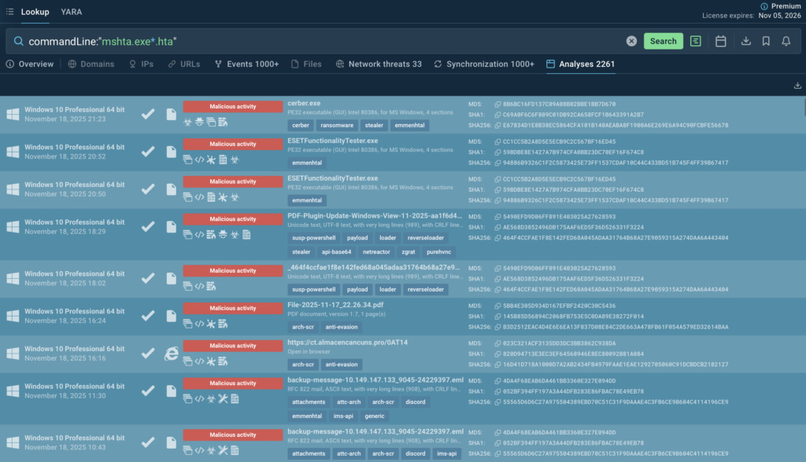Viewport: 806px width, 462px height.
Task: Copy SHA1 hash of cerber.exe
Action: [497, 115]
